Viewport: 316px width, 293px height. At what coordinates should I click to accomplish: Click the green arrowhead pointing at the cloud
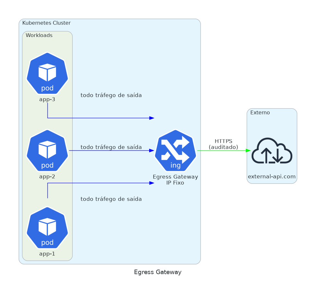pos(248,151)
